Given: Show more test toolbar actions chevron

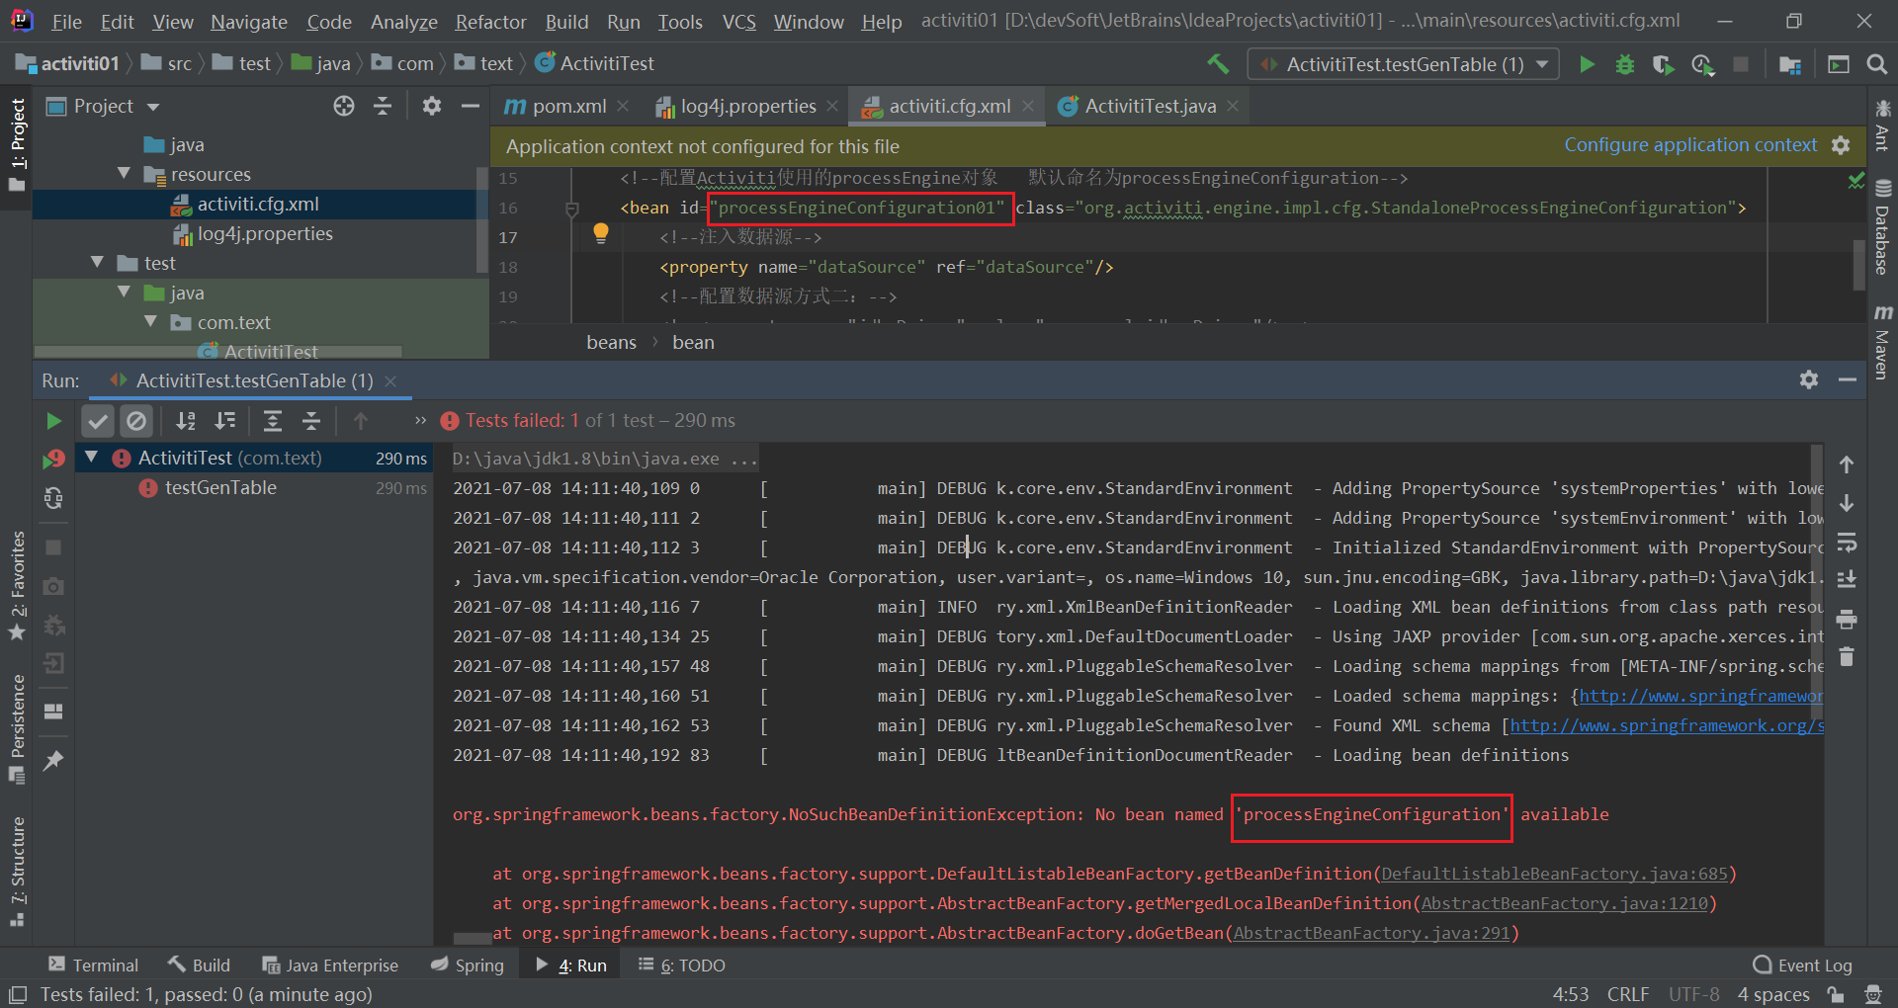Looking at the screenshot, I should pos(421,421).
